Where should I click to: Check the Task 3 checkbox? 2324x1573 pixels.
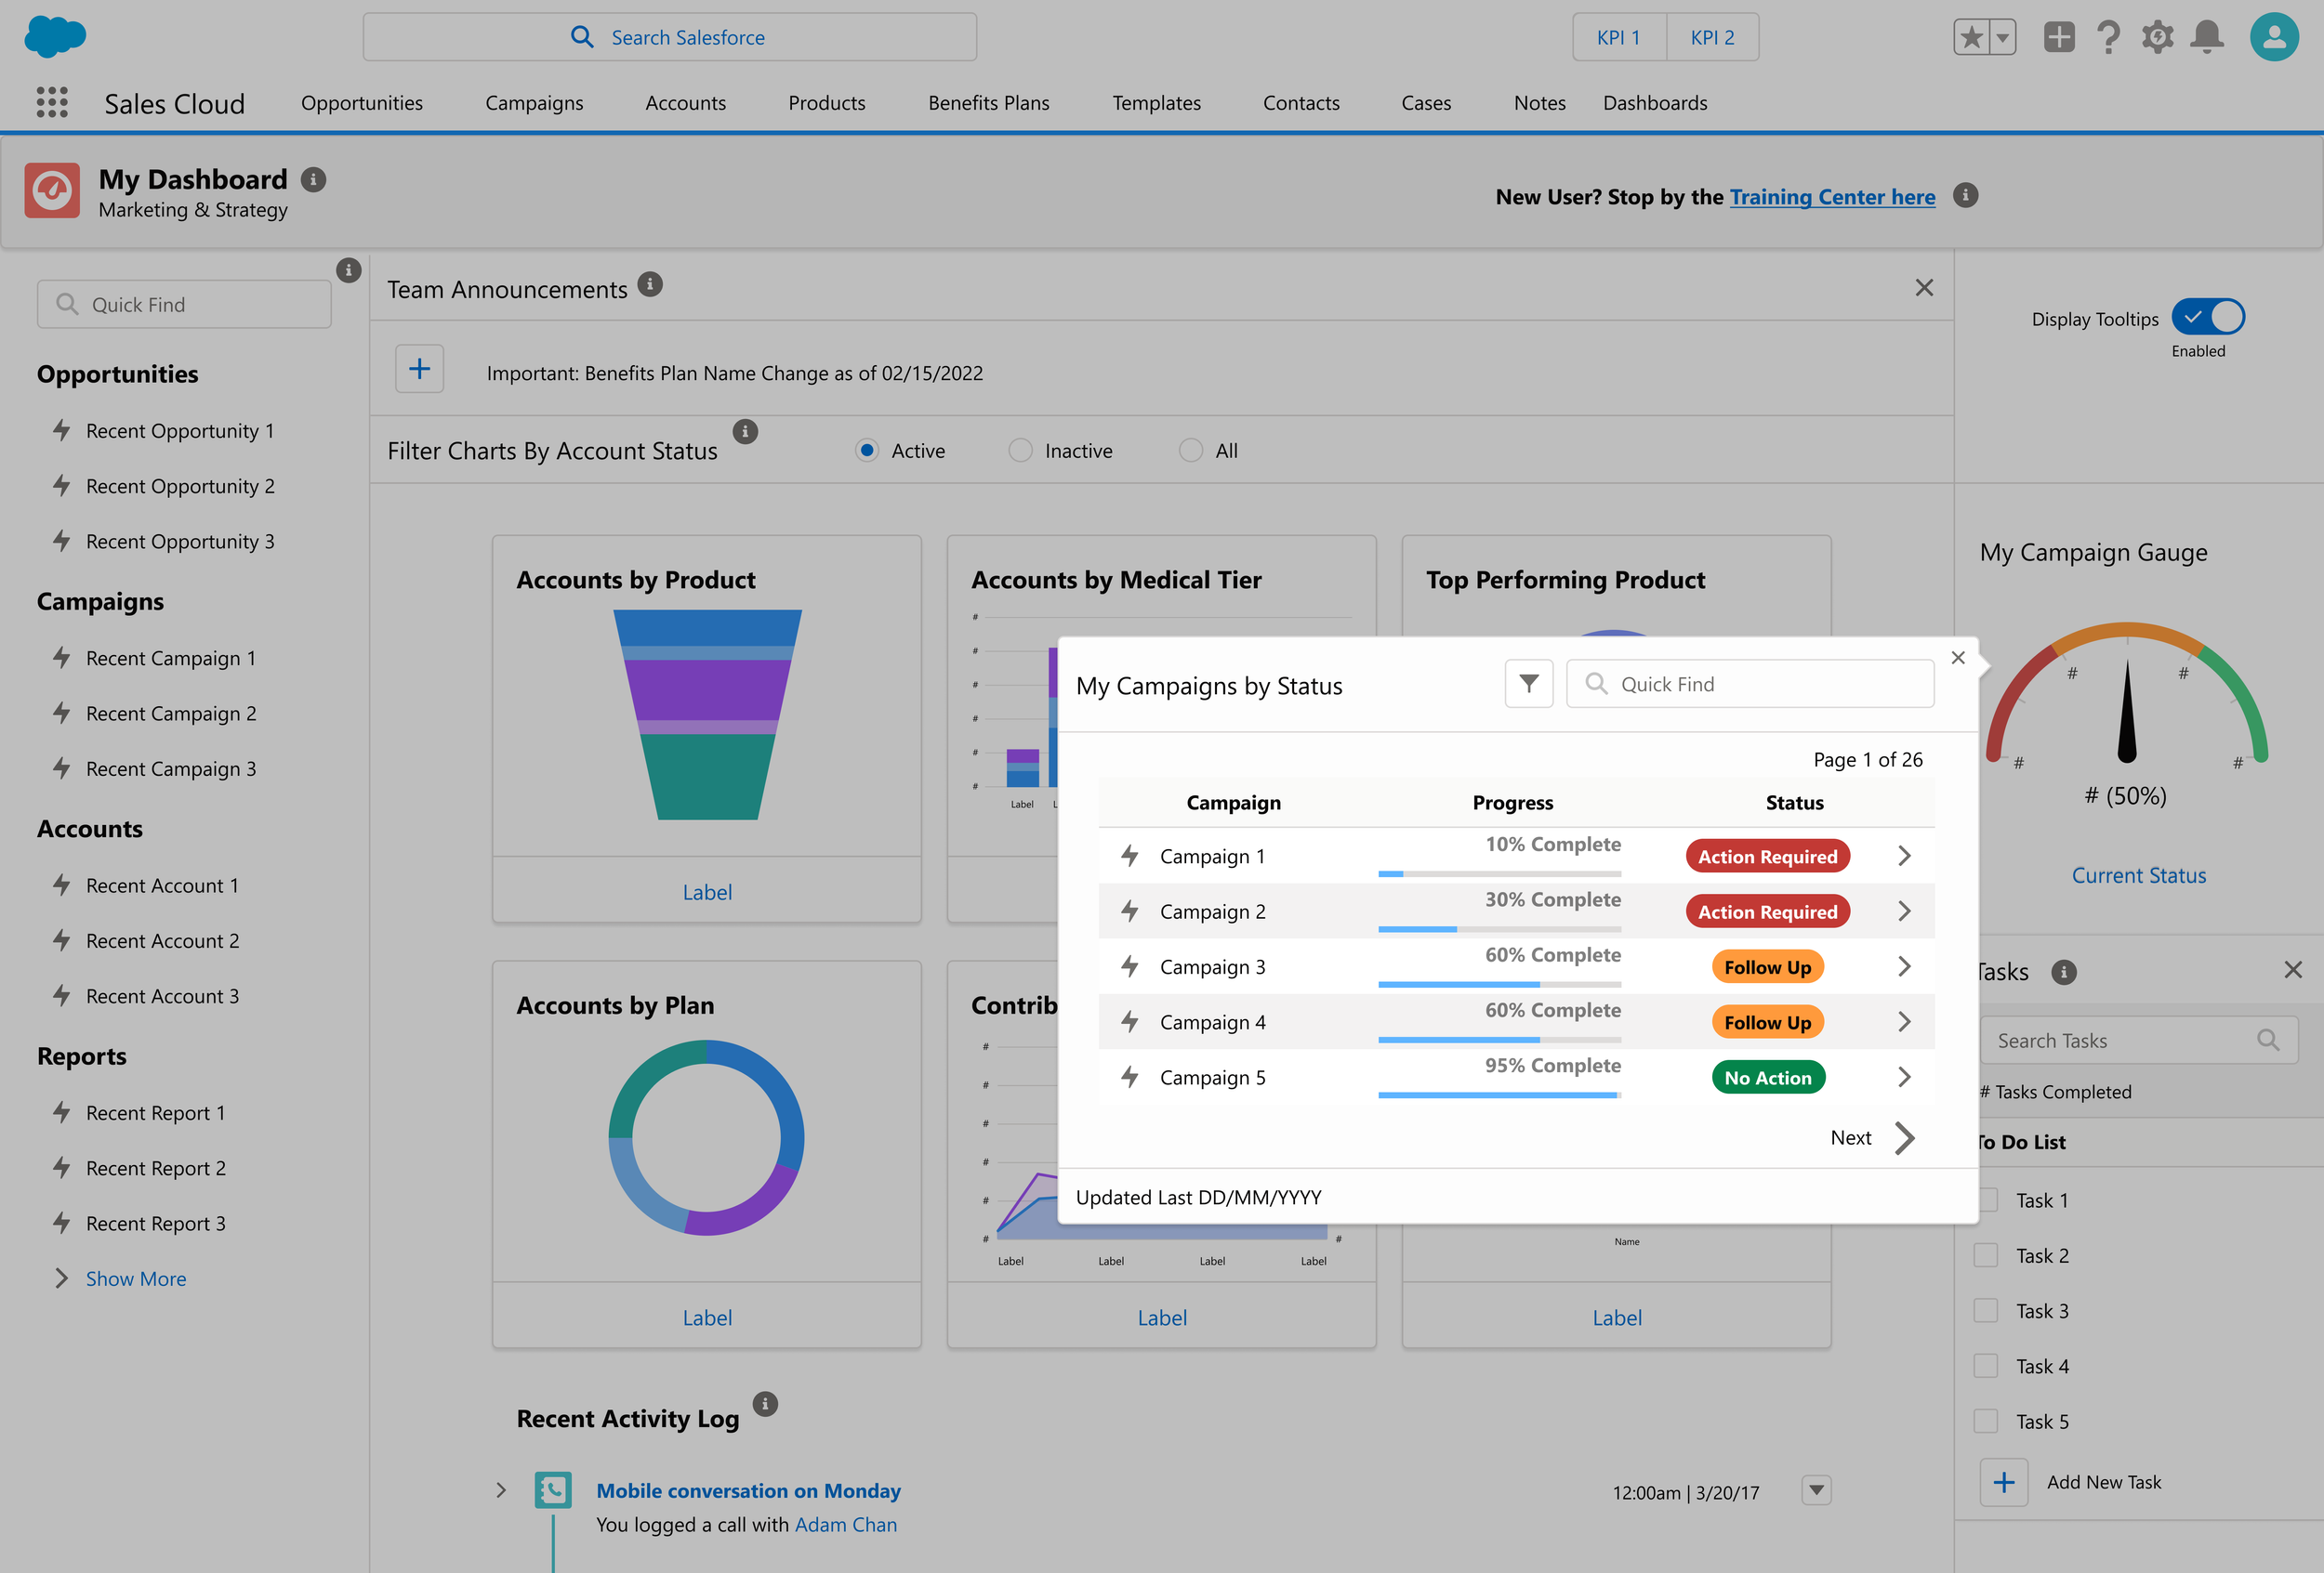[1986, 1310]
